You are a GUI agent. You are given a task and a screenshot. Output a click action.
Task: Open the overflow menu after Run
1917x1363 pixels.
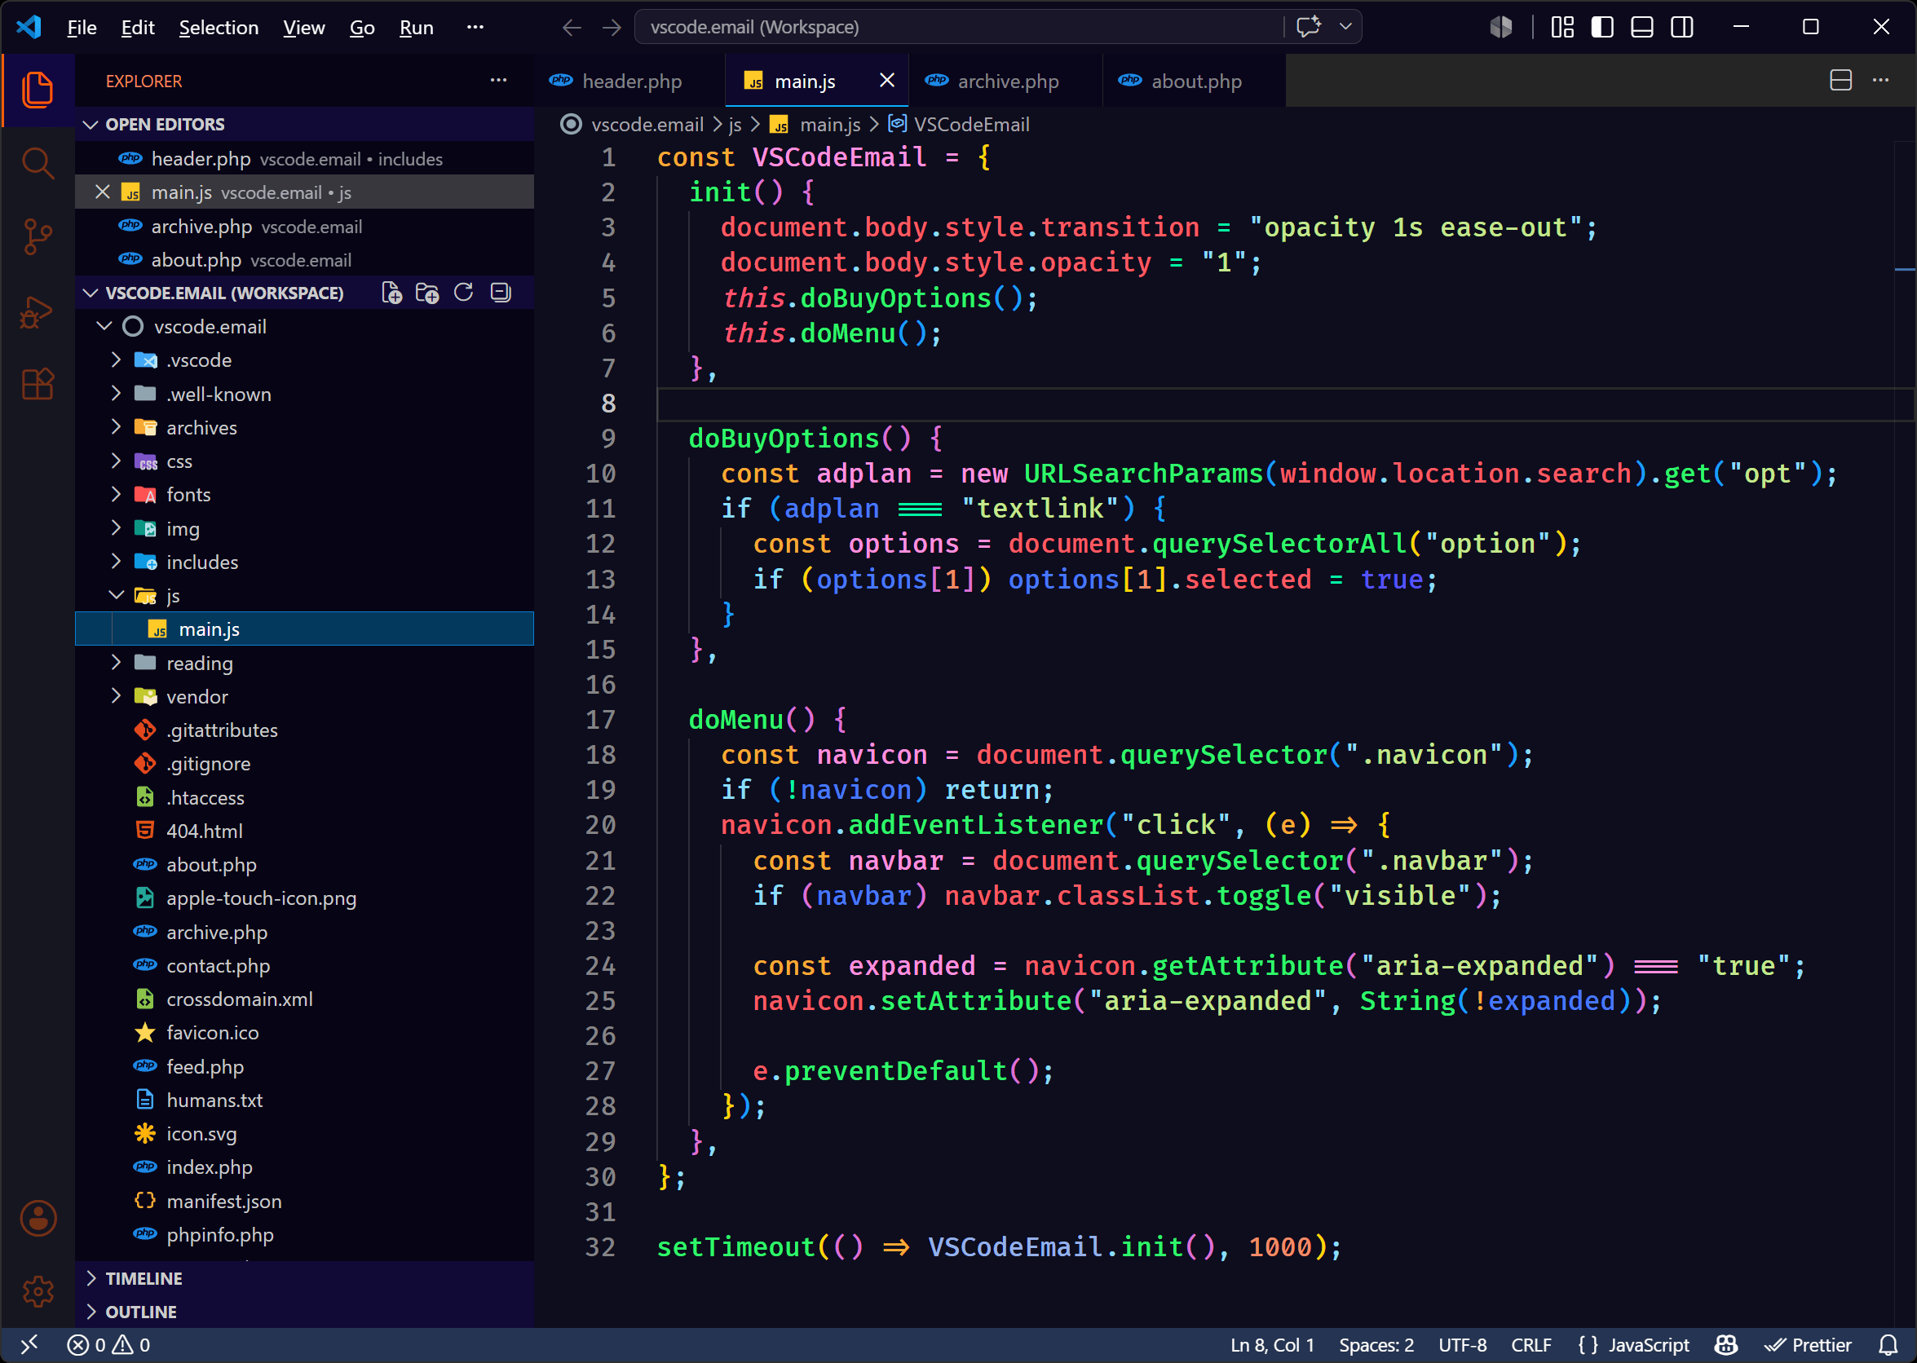tap(475, 28)
